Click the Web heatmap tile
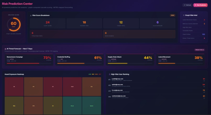Screen dimensions: 211x115 click(14, 106)
